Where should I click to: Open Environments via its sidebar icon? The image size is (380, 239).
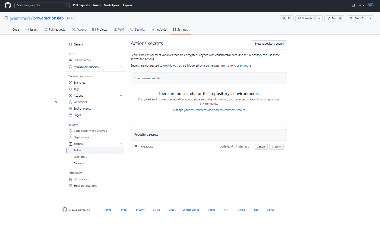click(x=70, y=109)
